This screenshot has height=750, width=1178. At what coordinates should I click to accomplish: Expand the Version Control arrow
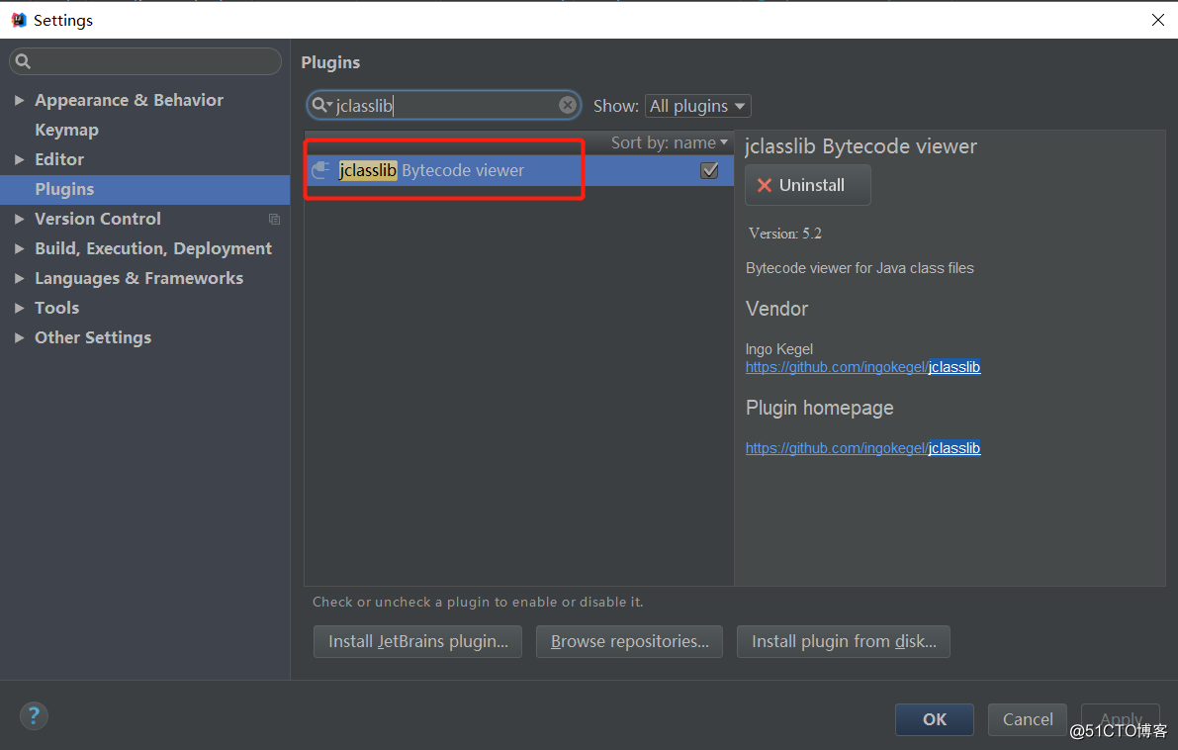[20, 219]
